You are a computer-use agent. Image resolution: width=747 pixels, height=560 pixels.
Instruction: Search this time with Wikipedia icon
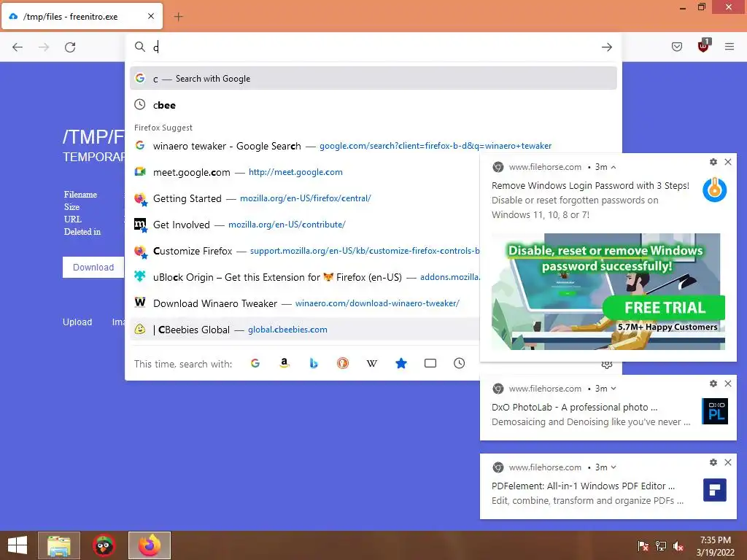371,363
